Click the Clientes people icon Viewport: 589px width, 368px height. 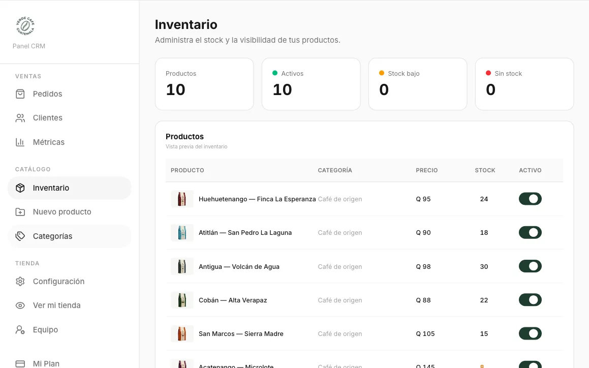(20, 118)
